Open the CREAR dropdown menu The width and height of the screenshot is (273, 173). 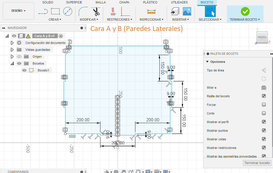tap(55, 20)
